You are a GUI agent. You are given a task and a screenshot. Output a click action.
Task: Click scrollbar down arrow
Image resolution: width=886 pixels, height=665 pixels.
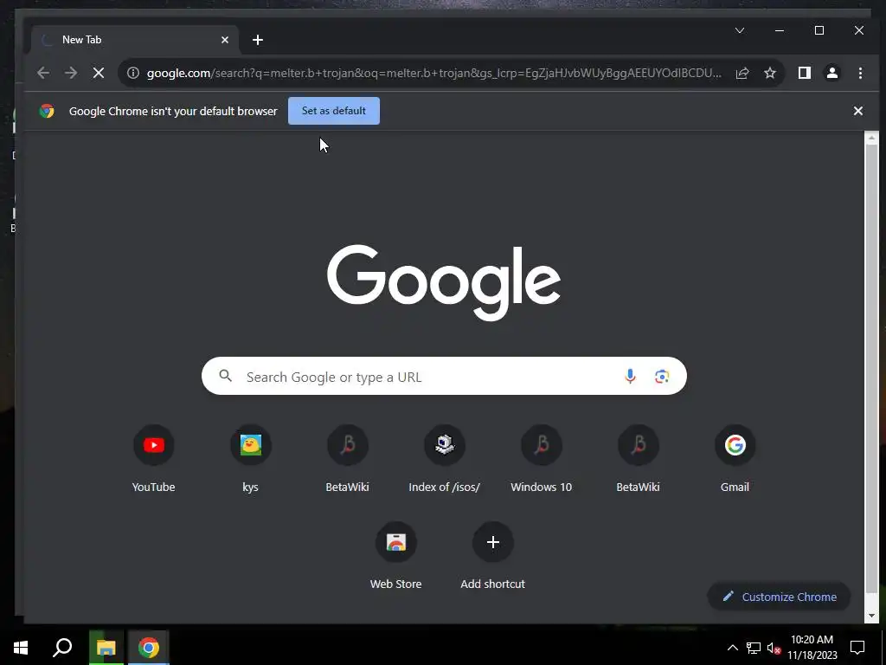pyautogui.click(x=871, y=616)
